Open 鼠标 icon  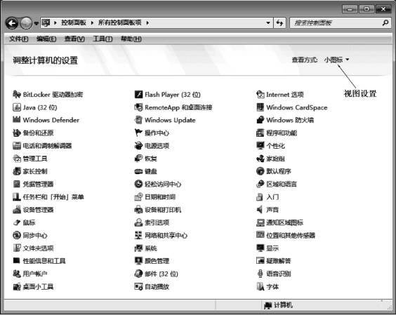coord(17,222)
